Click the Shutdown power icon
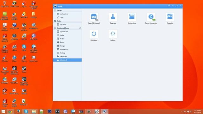Screen dimensions: 203x114 click(94, 34)
